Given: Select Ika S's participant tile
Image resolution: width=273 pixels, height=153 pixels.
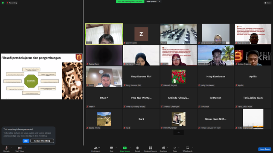Looking at the screenshot, I should [x=141, y=119].
